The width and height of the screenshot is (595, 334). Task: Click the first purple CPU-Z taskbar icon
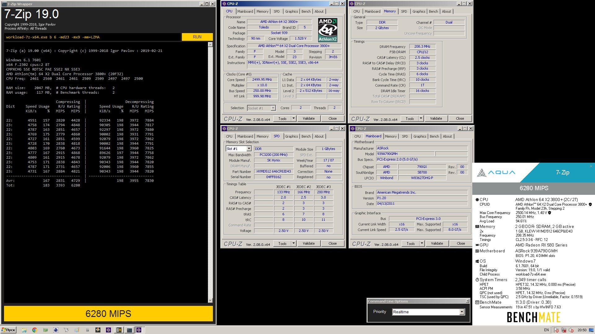click(108, 330)
